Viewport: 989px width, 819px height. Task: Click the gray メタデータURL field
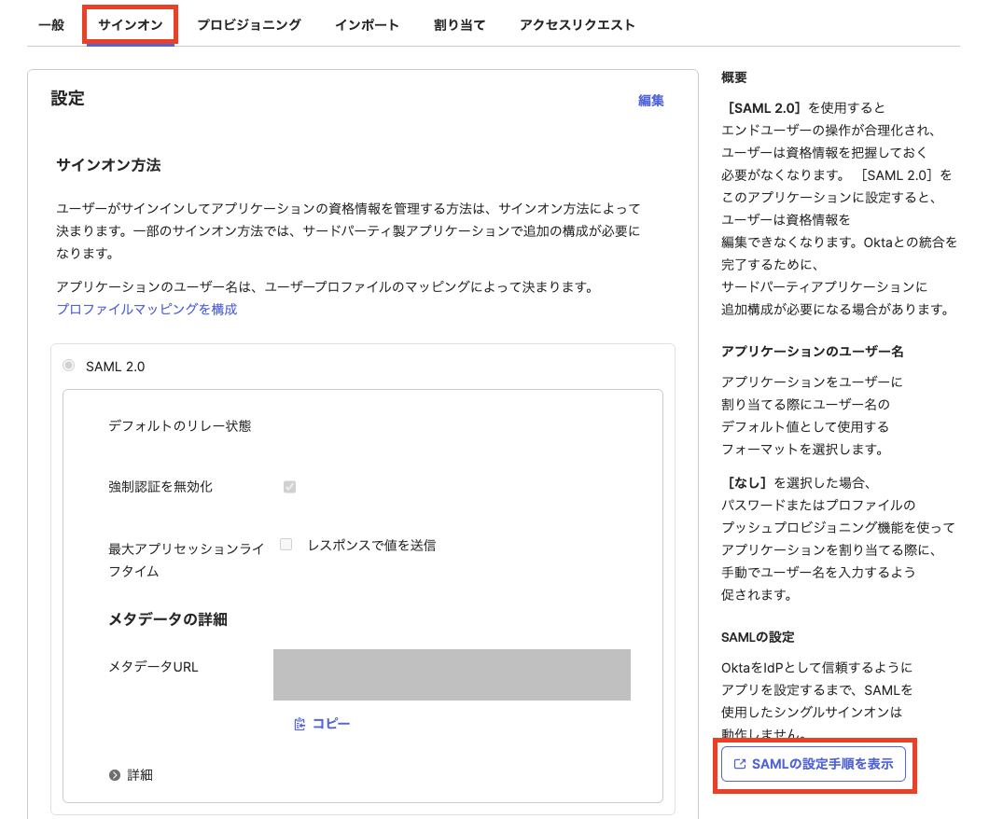point(452,674)
